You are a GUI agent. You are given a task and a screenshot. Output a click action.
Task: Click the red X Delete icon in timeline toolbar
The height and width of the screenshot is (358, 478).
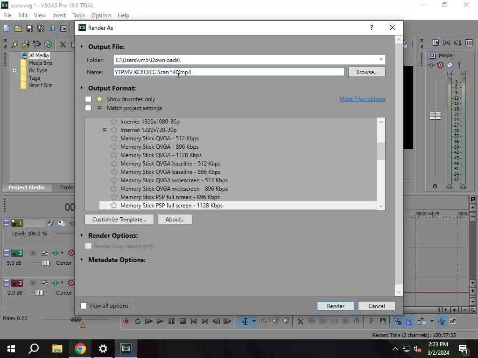click(300, 321)
